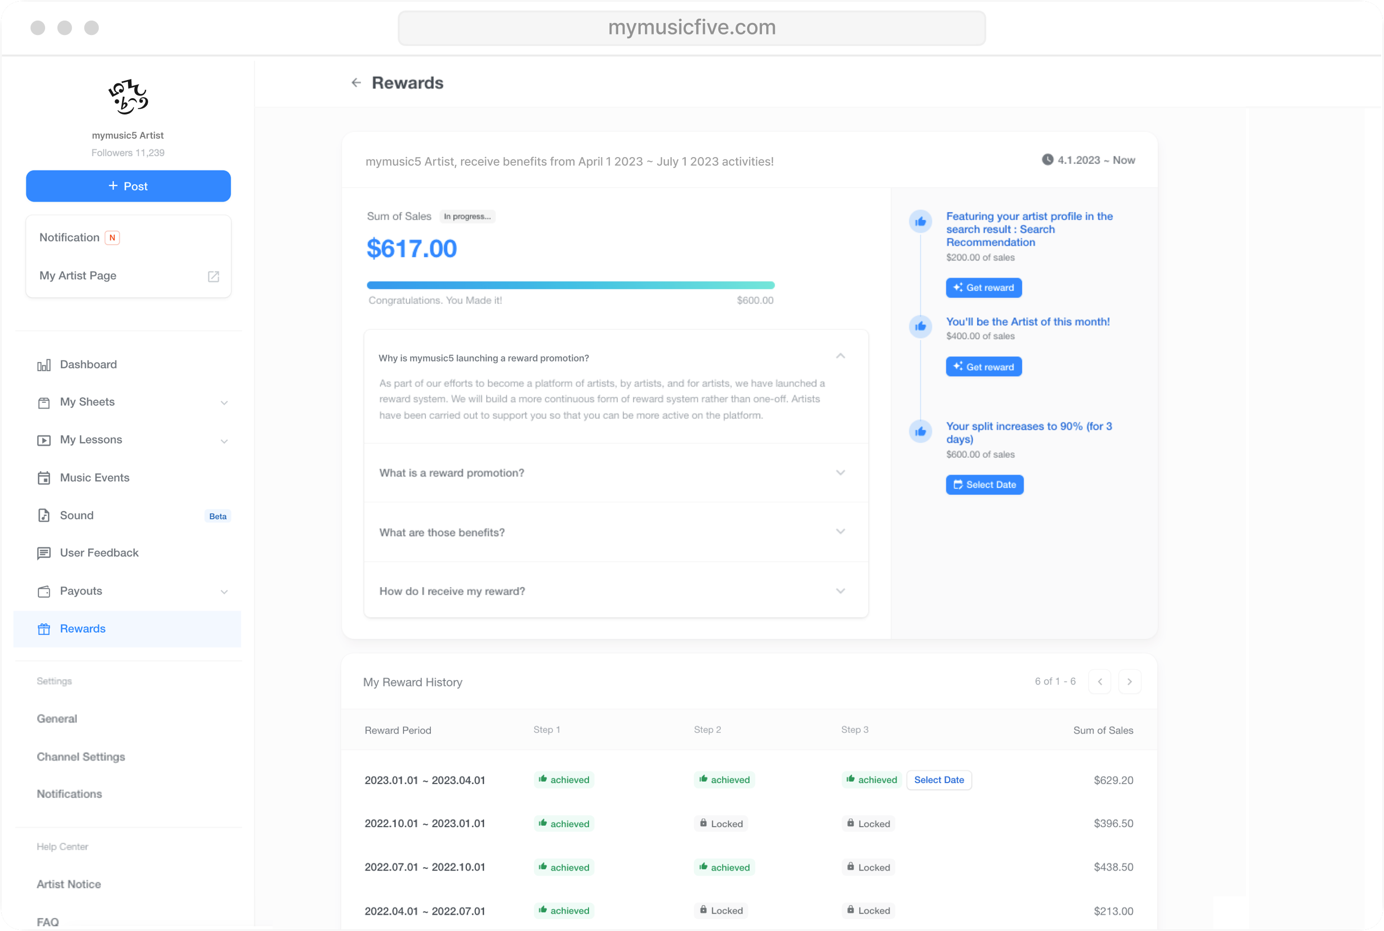Click the Dashboard bar chart icon
Image resolution: width=1384 pixels, height=931 pixels.
[44, 365]
